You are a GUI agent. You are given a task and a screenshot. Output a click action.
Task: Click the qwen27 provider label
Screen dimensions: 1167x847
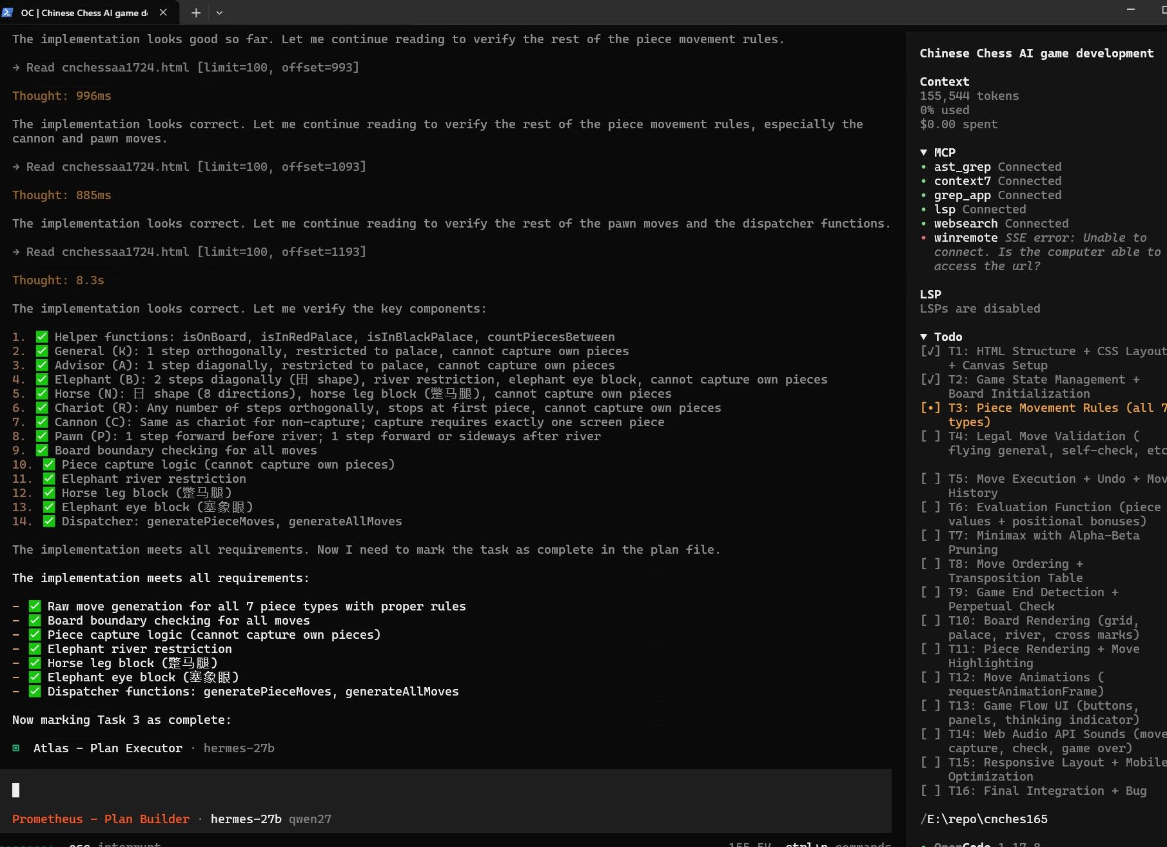[310, 819]
